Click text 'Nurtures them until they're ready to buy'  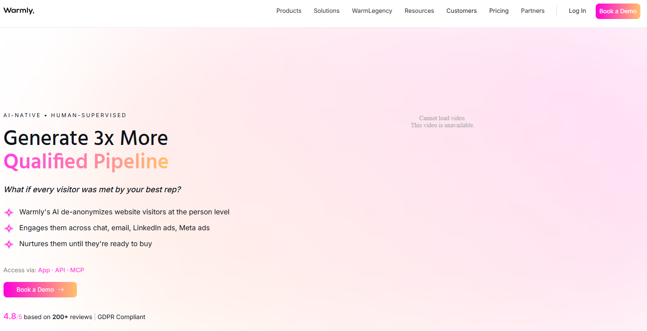(x=86, y=243)
